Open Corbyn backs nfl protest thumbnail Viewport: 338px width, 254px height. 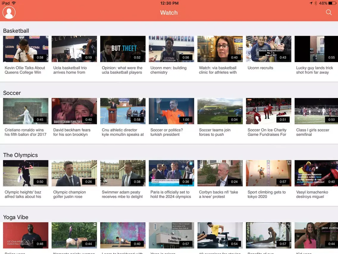[x=220, y=173]
